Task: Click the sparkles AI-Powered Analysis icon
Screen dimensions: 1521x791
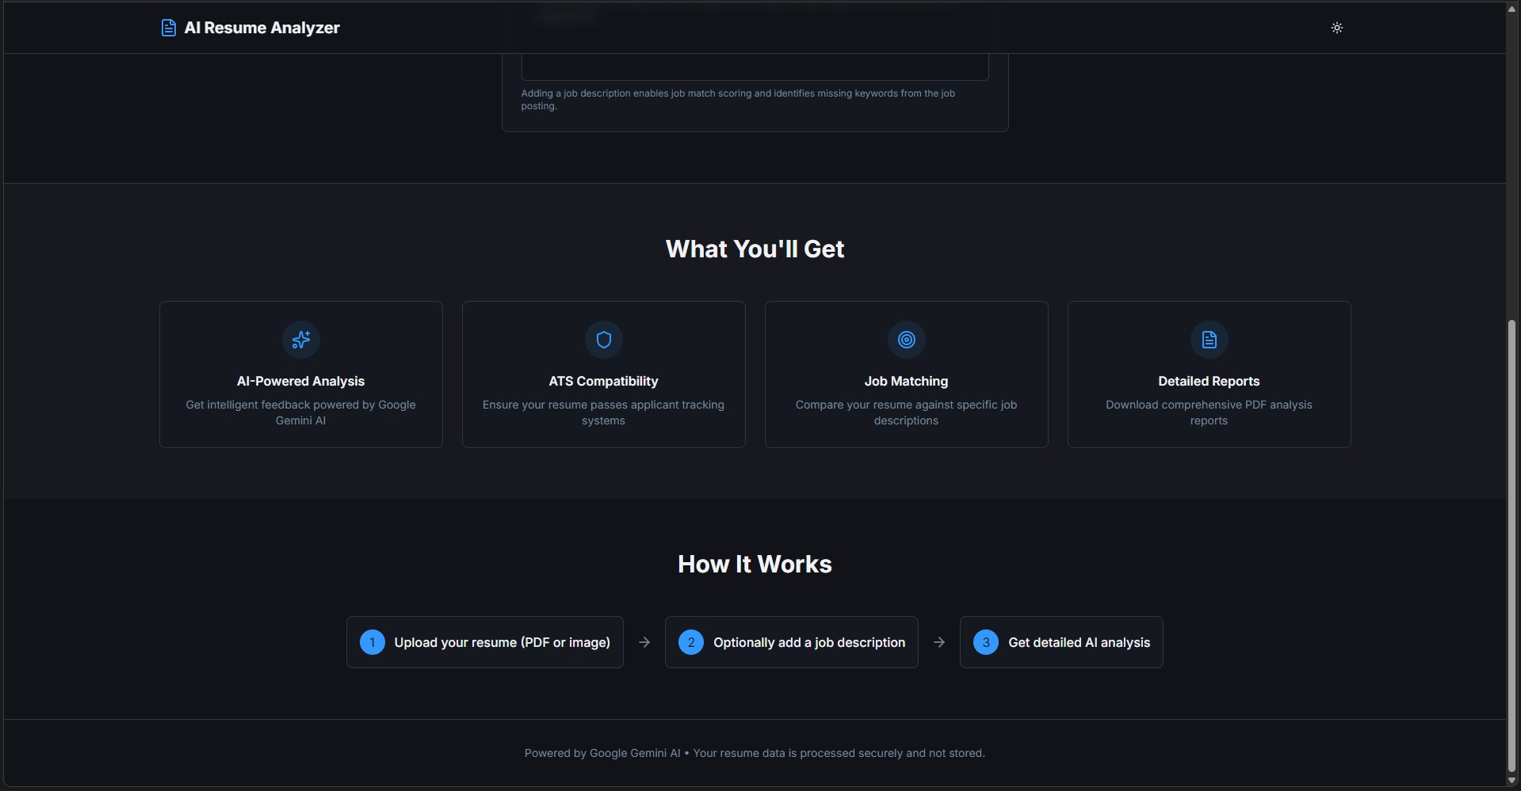Action: pos(300,340)
